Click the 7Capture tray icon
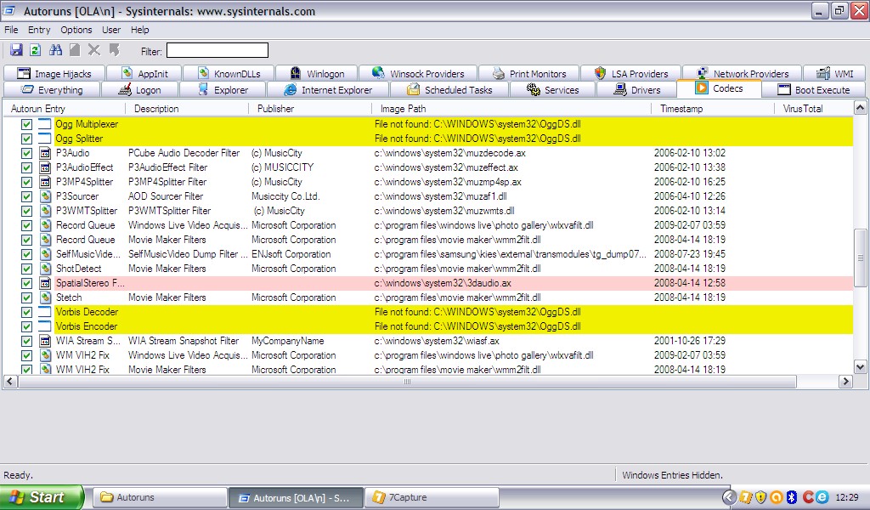This screenshot has width=870, height=510. 745,497
